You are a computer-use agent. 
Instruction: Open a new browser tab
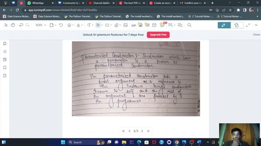point(212,3)
